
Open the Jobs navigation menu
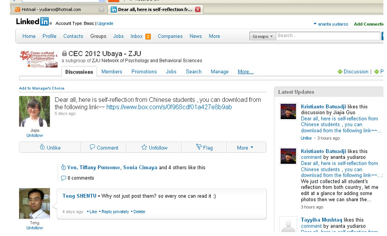(118, 36)
